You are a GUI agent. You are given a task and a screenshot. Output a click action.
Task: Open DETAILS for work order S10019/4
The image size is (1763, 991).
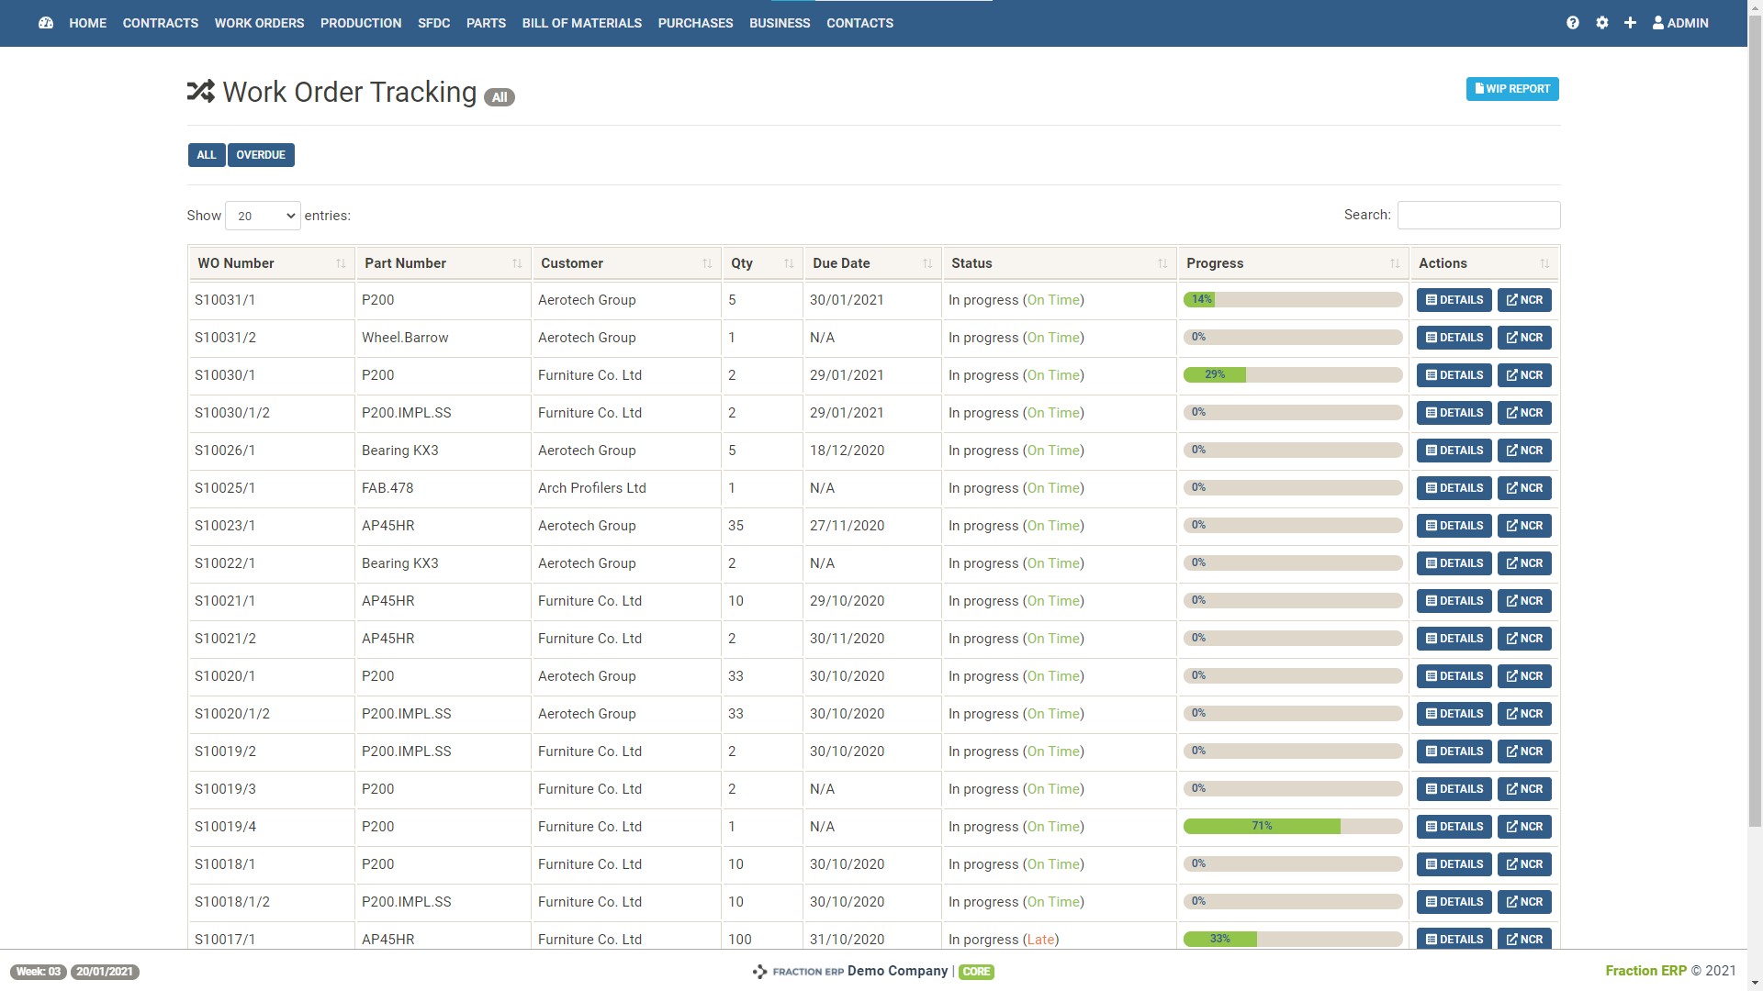click(x=1454, y=827)
